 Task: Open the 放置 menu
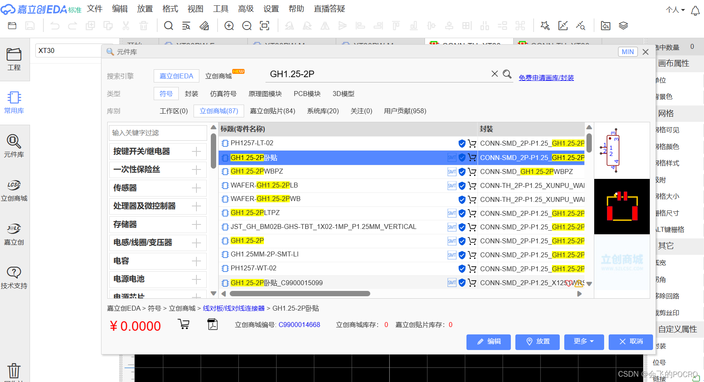click(x=145, y=9)
